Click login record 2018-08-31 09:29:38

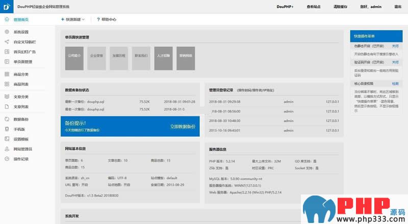(274, 102)
